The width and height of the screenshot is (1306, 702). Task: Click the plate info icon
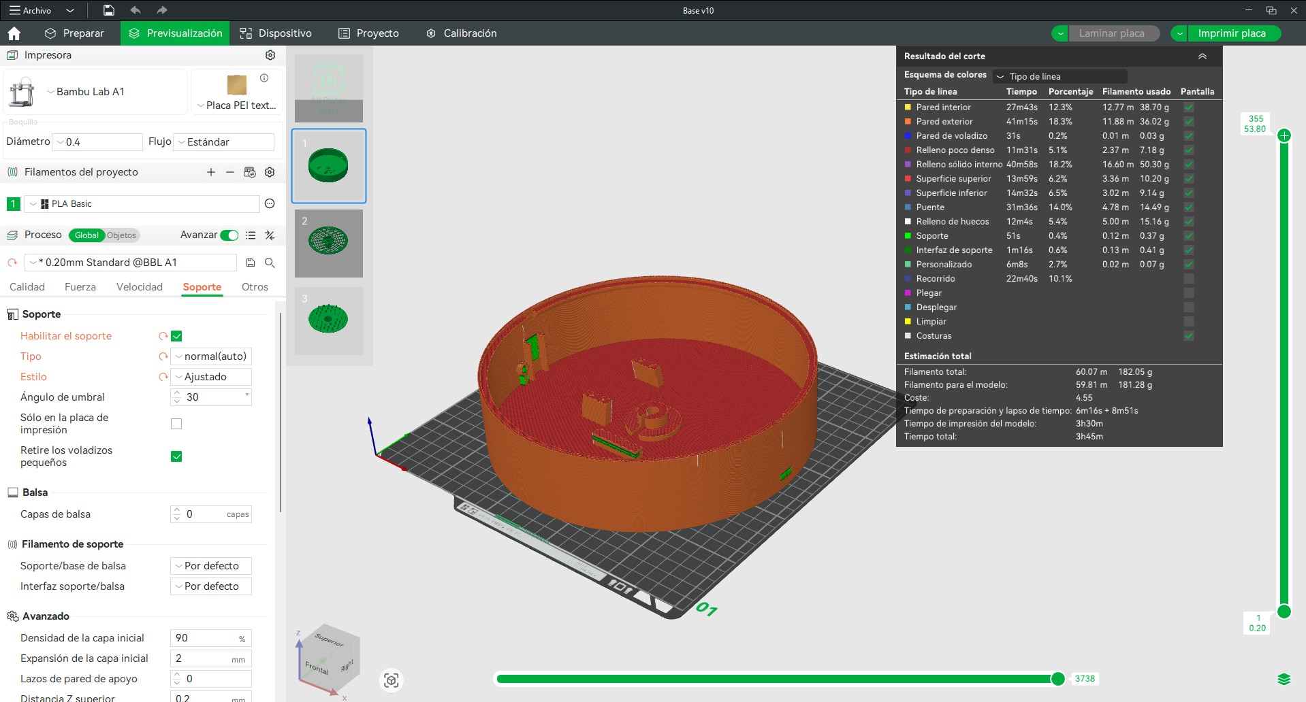(x=264, y=78)
